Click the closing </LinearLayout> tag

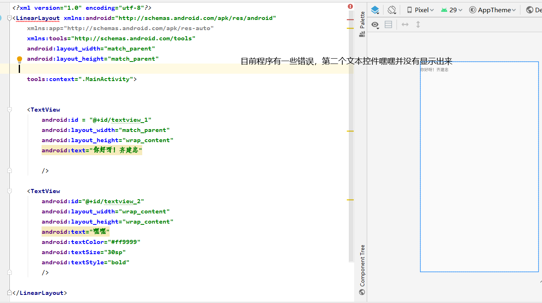[x=40, y=293]
